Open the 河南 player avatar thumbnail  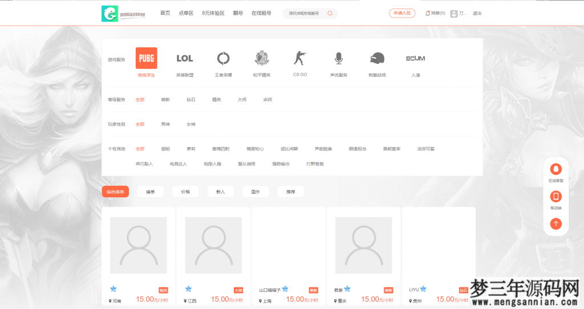(x=139, y=245)
